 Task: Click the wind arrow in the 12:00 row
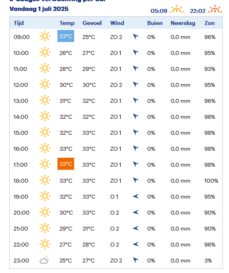point(136,84)
